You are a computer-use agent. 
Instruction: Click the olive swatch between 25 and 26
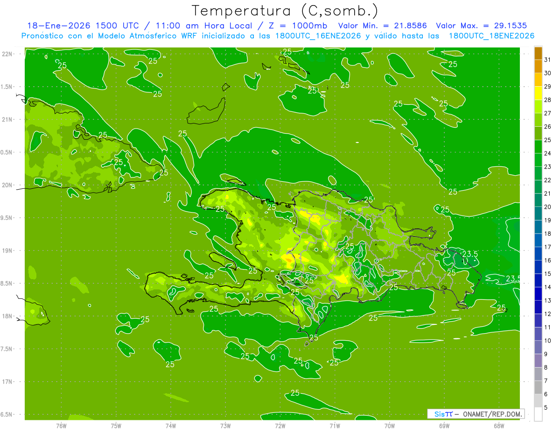tap(538, 133)
